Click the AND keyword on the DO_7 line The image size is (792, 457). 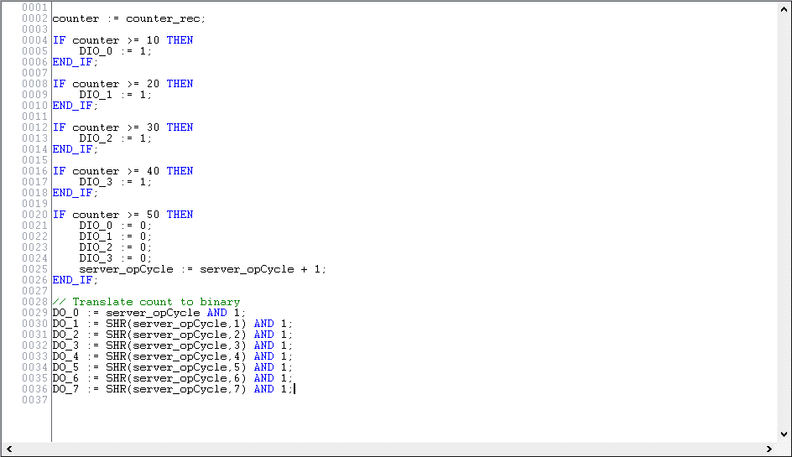pos(263,389)
